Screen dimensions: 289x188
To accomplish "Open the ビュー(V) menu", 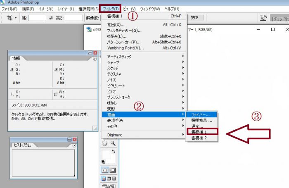I will pyautogui.click(x=129, y=9).
